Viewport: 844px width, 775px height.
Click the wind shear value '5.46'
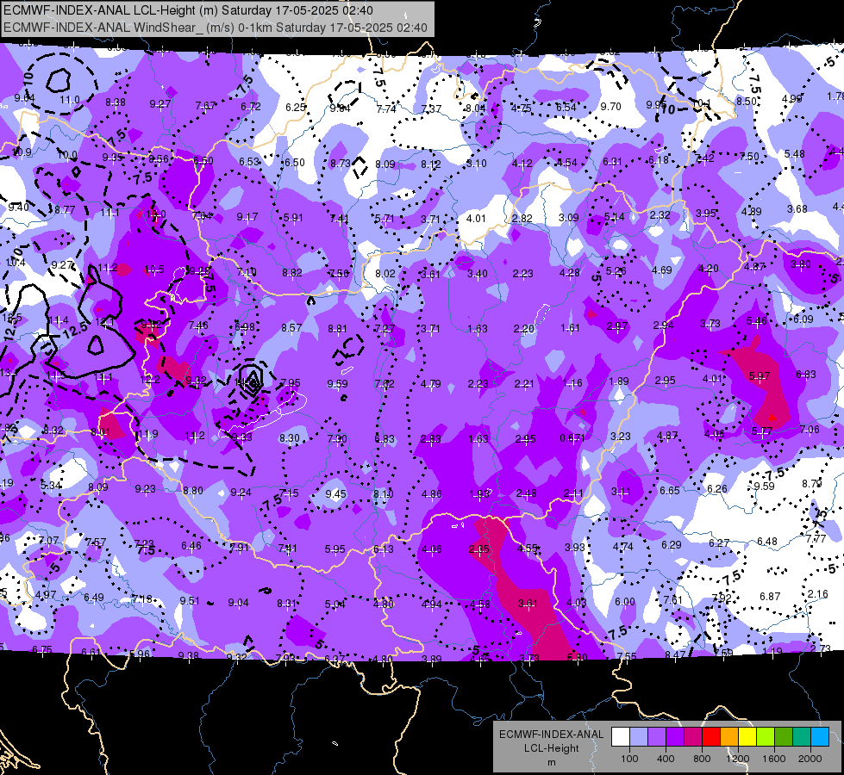756,321
